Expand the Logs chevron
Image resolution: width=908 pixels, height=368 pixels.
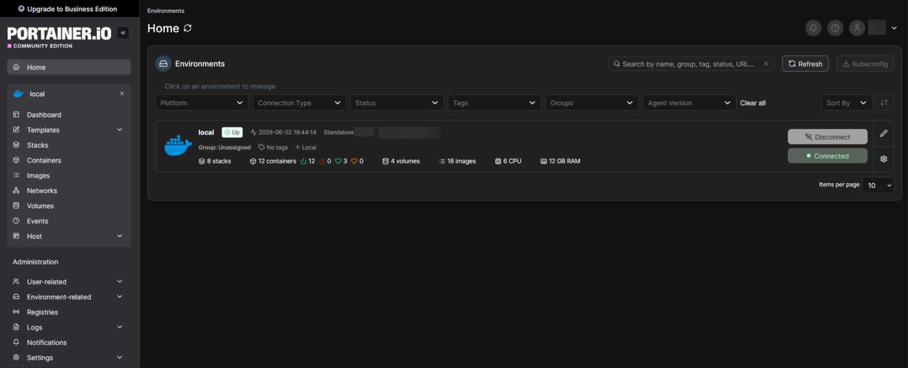(120, 327)
